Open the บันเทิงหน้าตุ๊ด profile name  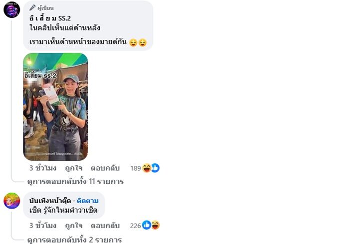click(50, 201)
